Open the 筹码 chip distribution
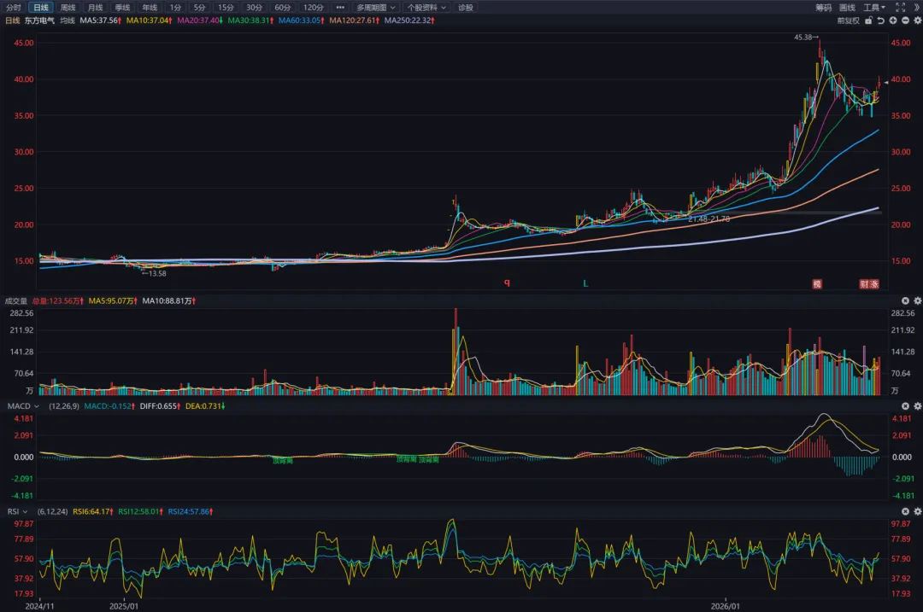Image resolution: width=923 pixels, height=612 pixels. [x=824, y=8]
